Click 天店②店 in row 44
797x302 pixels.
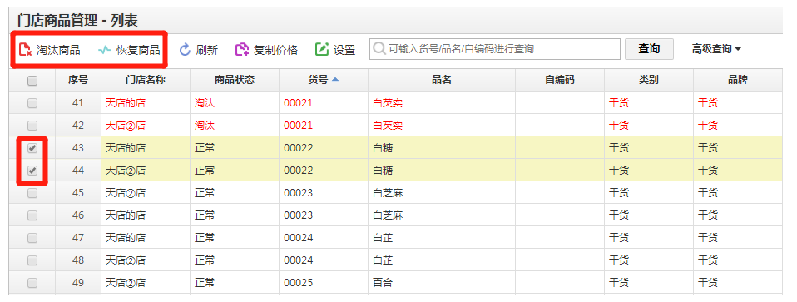[x=126, y=171]
